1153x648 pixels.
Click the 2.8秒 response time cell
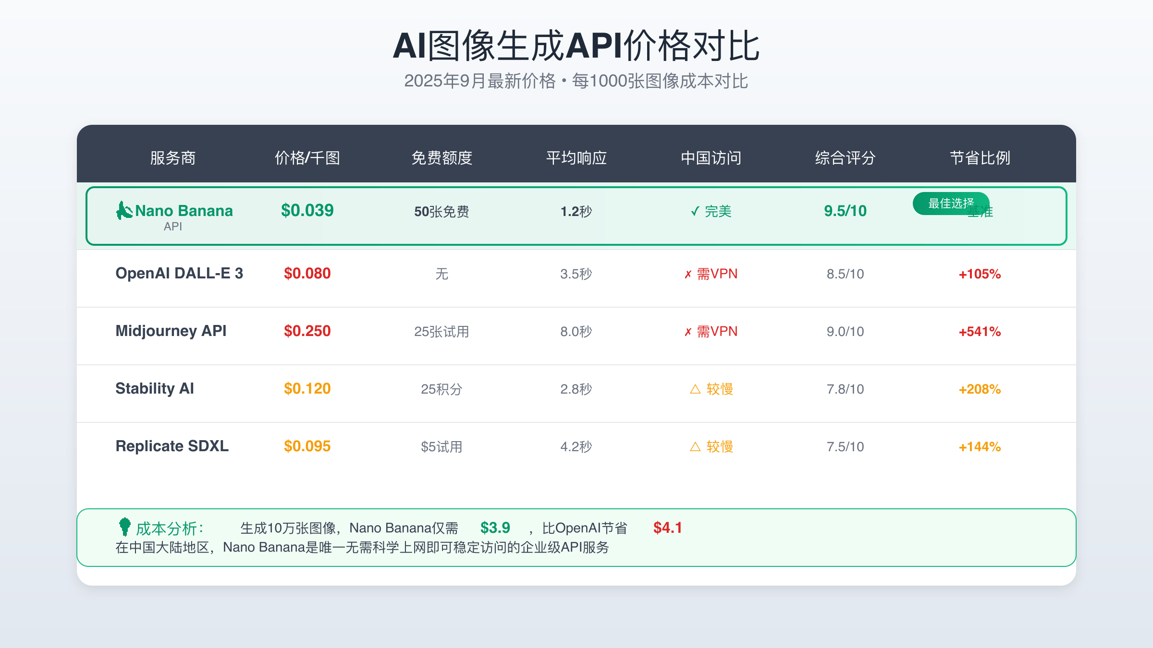[576, 389]
